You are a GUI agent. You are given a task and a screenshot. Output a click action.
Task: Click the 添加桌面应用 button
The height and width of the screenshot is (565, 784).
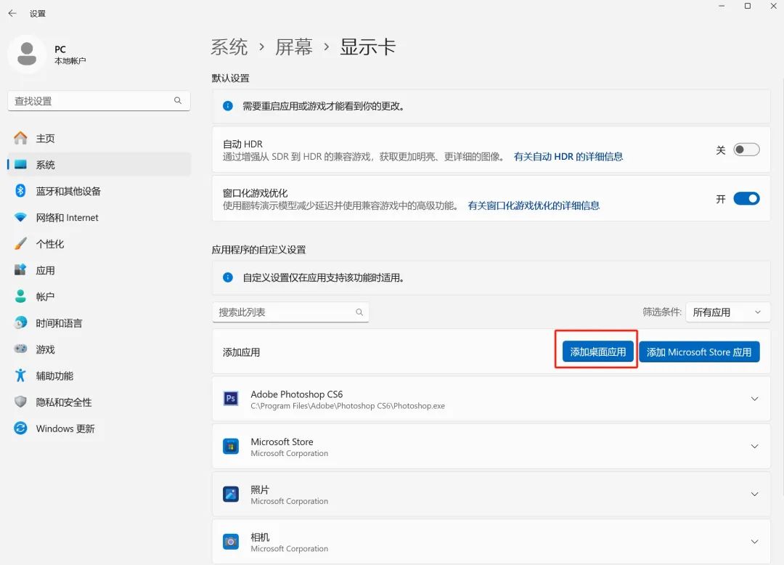[598, 351]
